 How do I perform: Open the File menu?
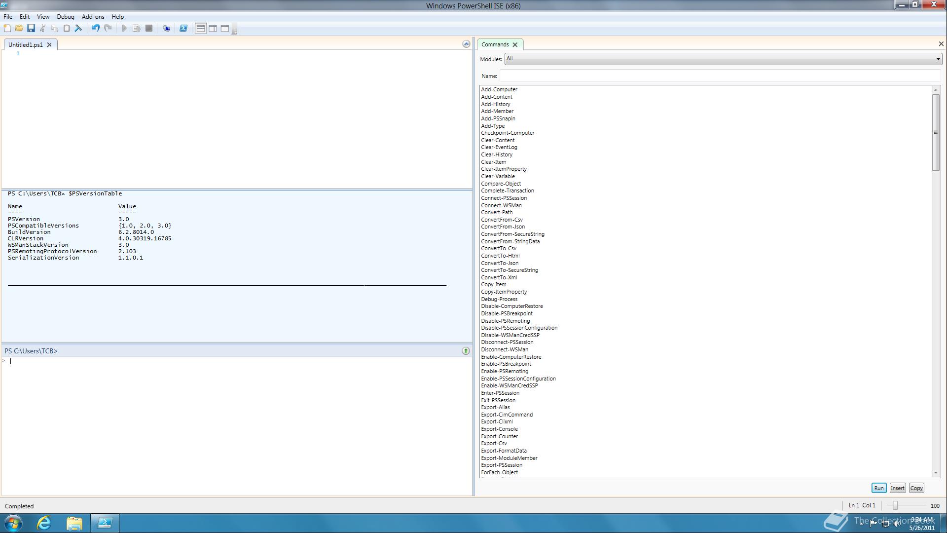(8, 16)
